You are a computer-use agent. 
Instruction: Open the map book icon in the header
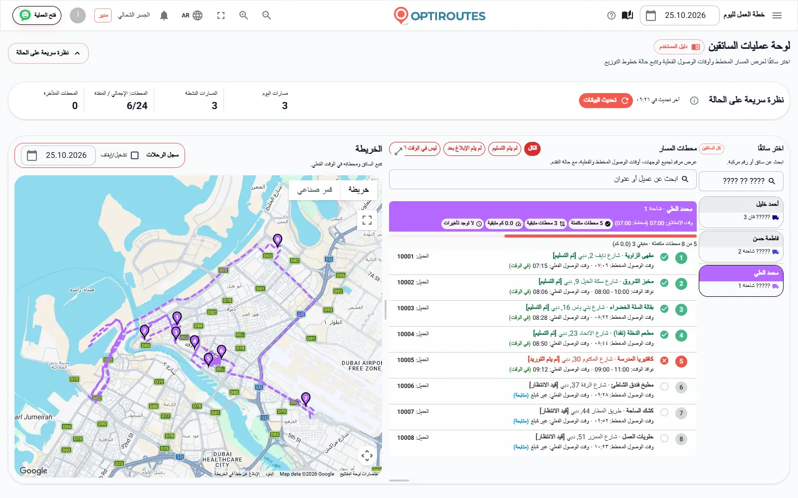tap(627, 15)
